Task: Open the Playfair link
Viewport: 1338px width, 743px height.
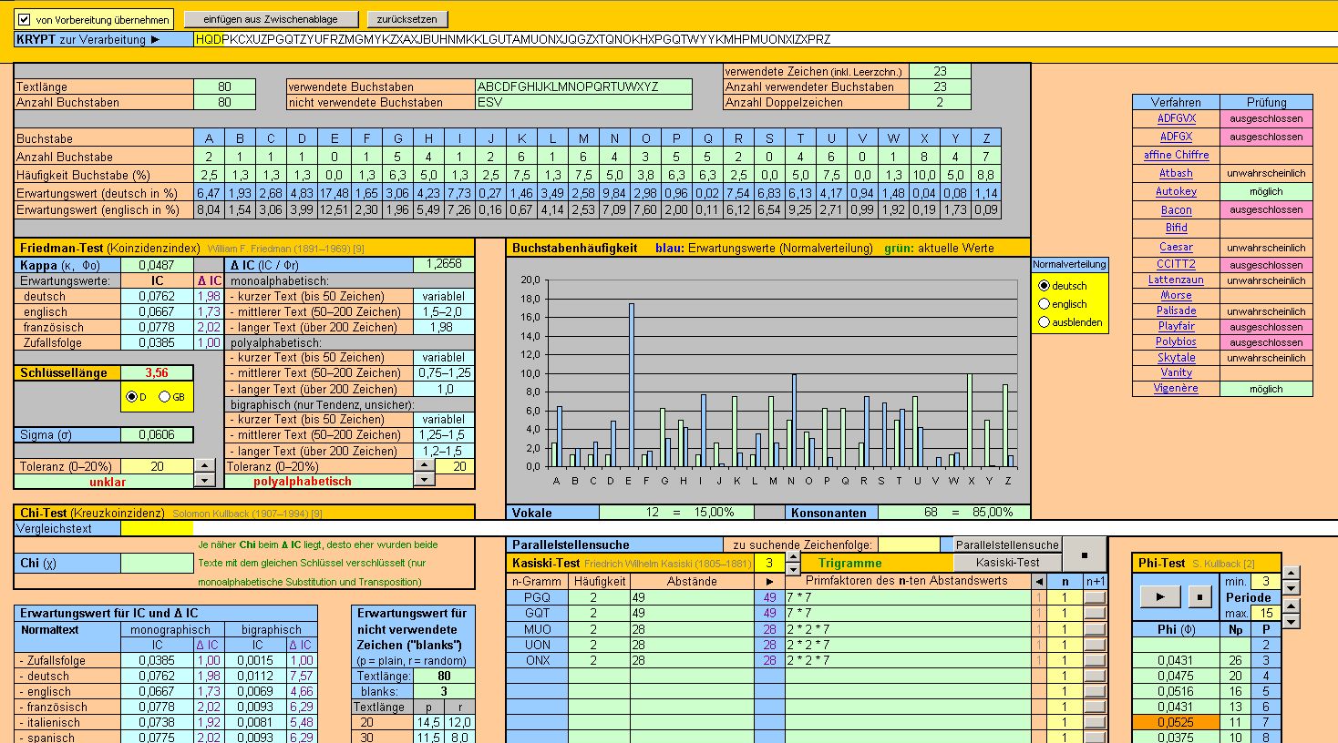Action: [1176, 326]
